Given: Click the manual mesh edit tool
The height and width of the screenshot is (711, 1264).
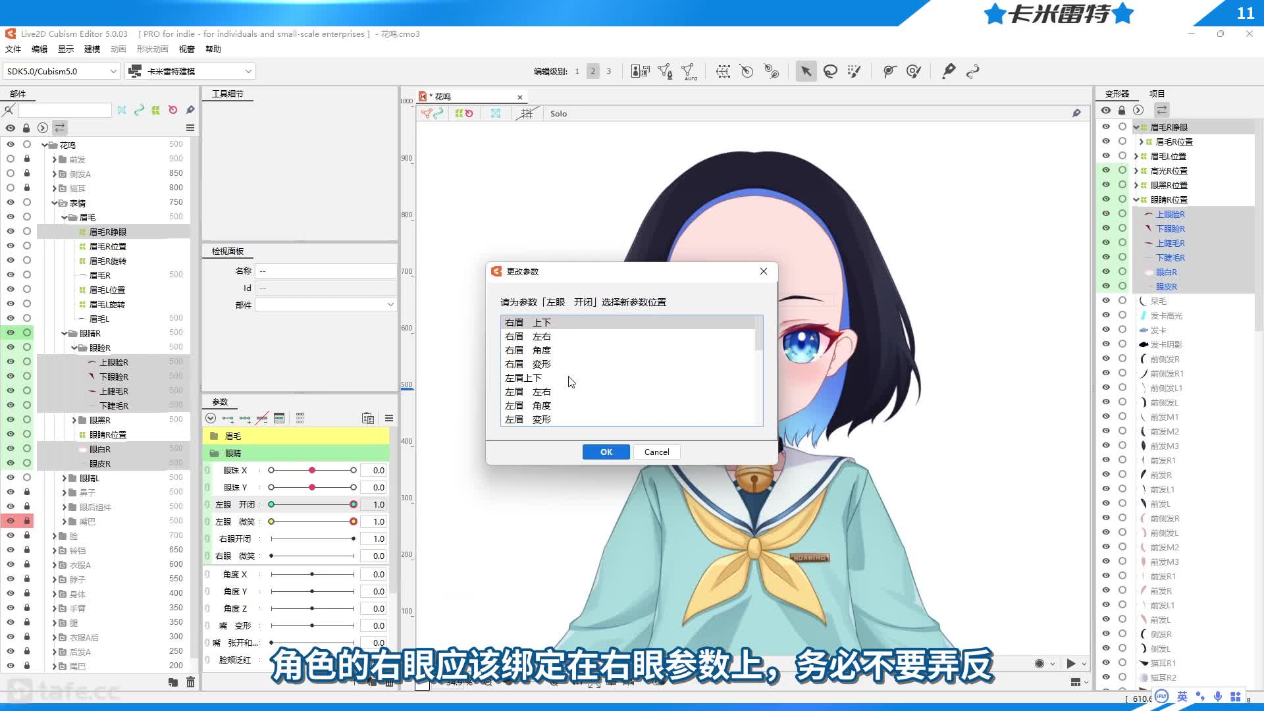Looking at the screenshot, I should click(x=665, y=71).
